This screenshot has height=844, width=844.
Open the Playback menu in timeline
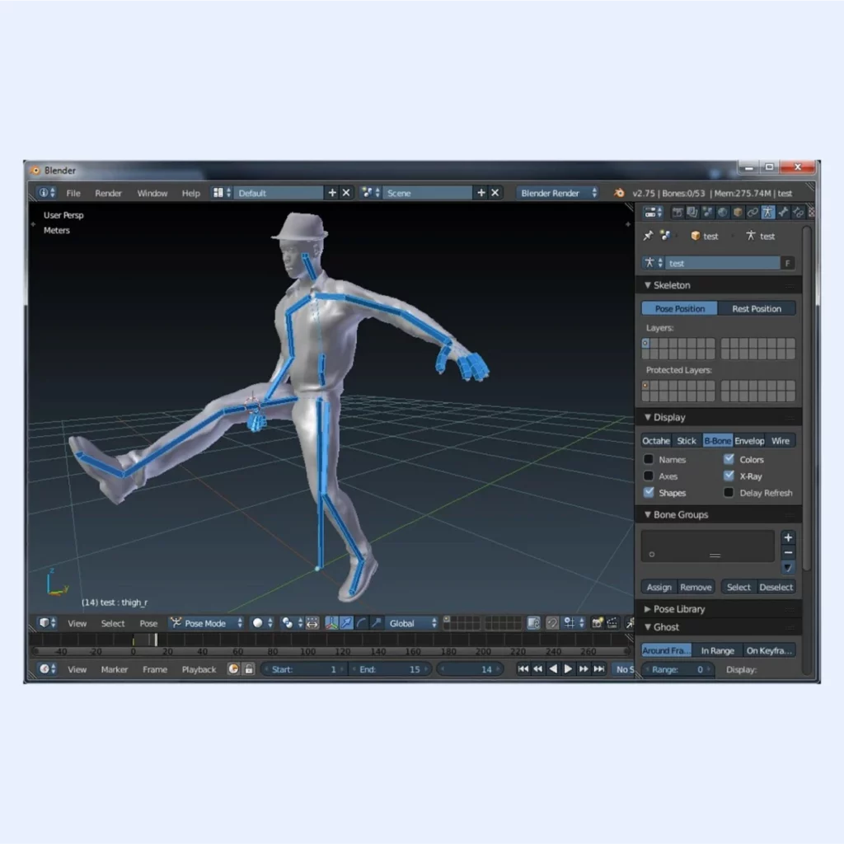tap(199, 669)
